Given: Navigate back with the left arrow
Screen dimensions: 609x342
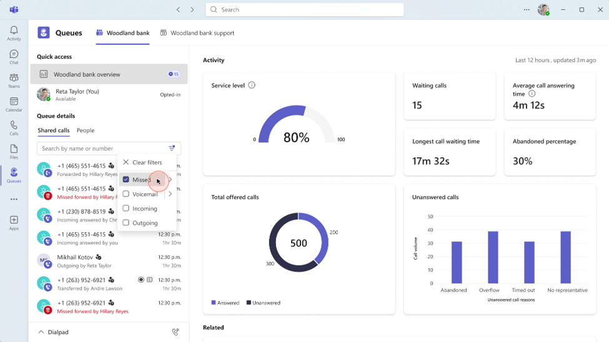Looking at the screenshot, I should (178, 10).
